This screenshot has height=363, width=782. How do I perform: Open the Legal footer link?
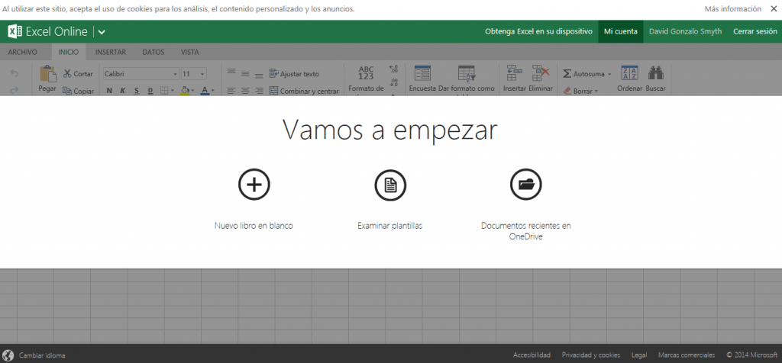639,355
